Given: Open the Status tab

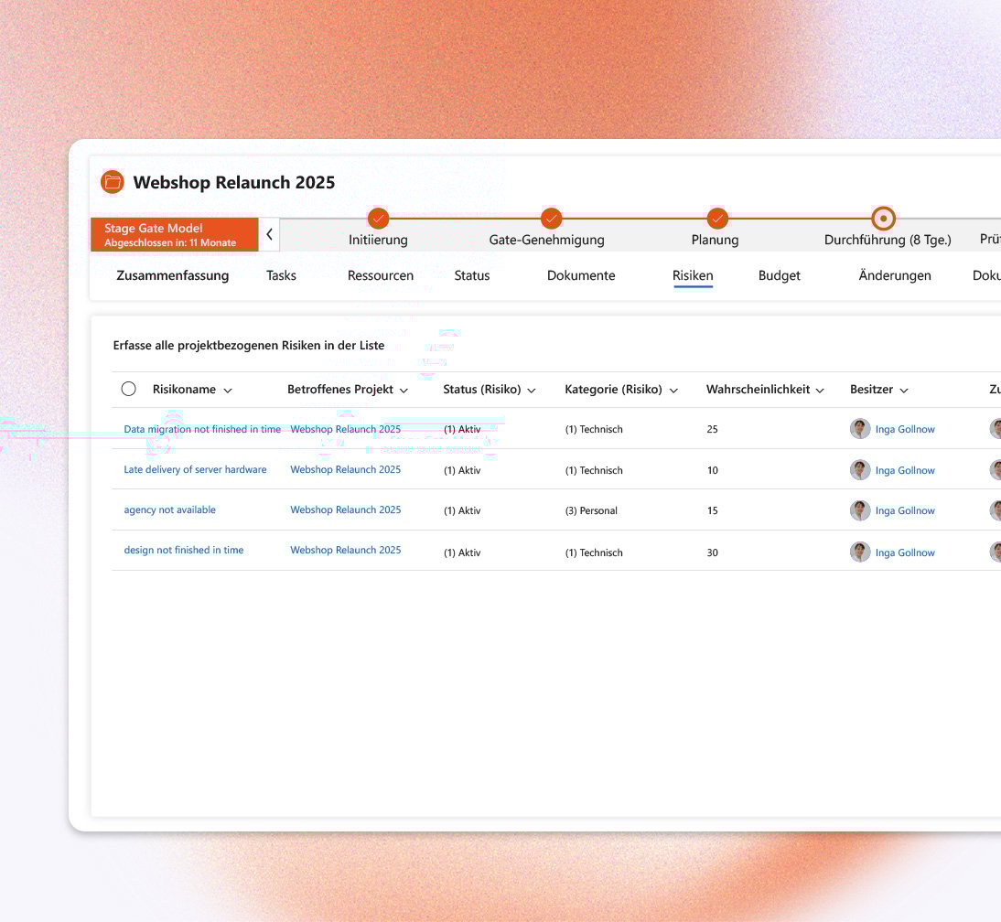Looking at the screenshot, I should [x=472, y=275].
